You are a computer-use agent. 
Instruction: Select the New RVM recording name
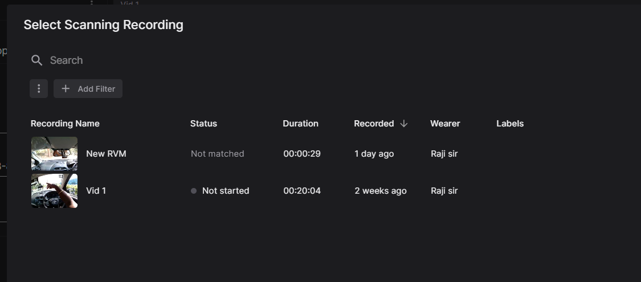107,154
